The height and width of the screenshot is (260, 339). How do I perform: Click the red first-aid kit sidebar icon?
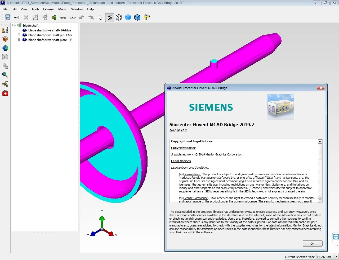[5, 93]
